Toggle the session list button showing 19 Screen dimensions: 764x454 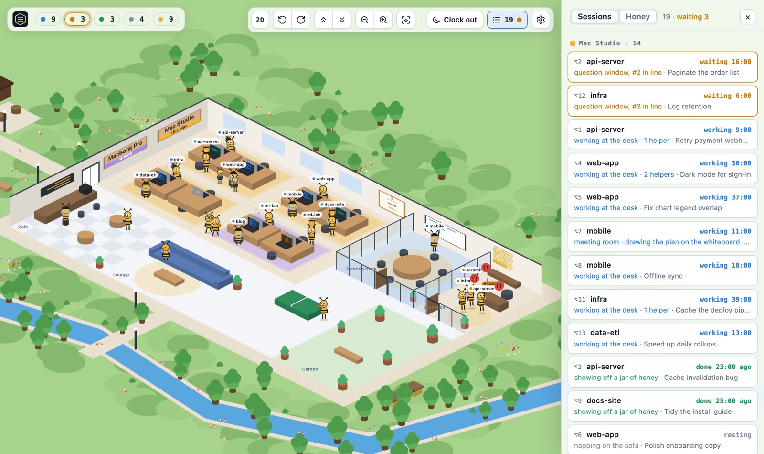(507, 20)
